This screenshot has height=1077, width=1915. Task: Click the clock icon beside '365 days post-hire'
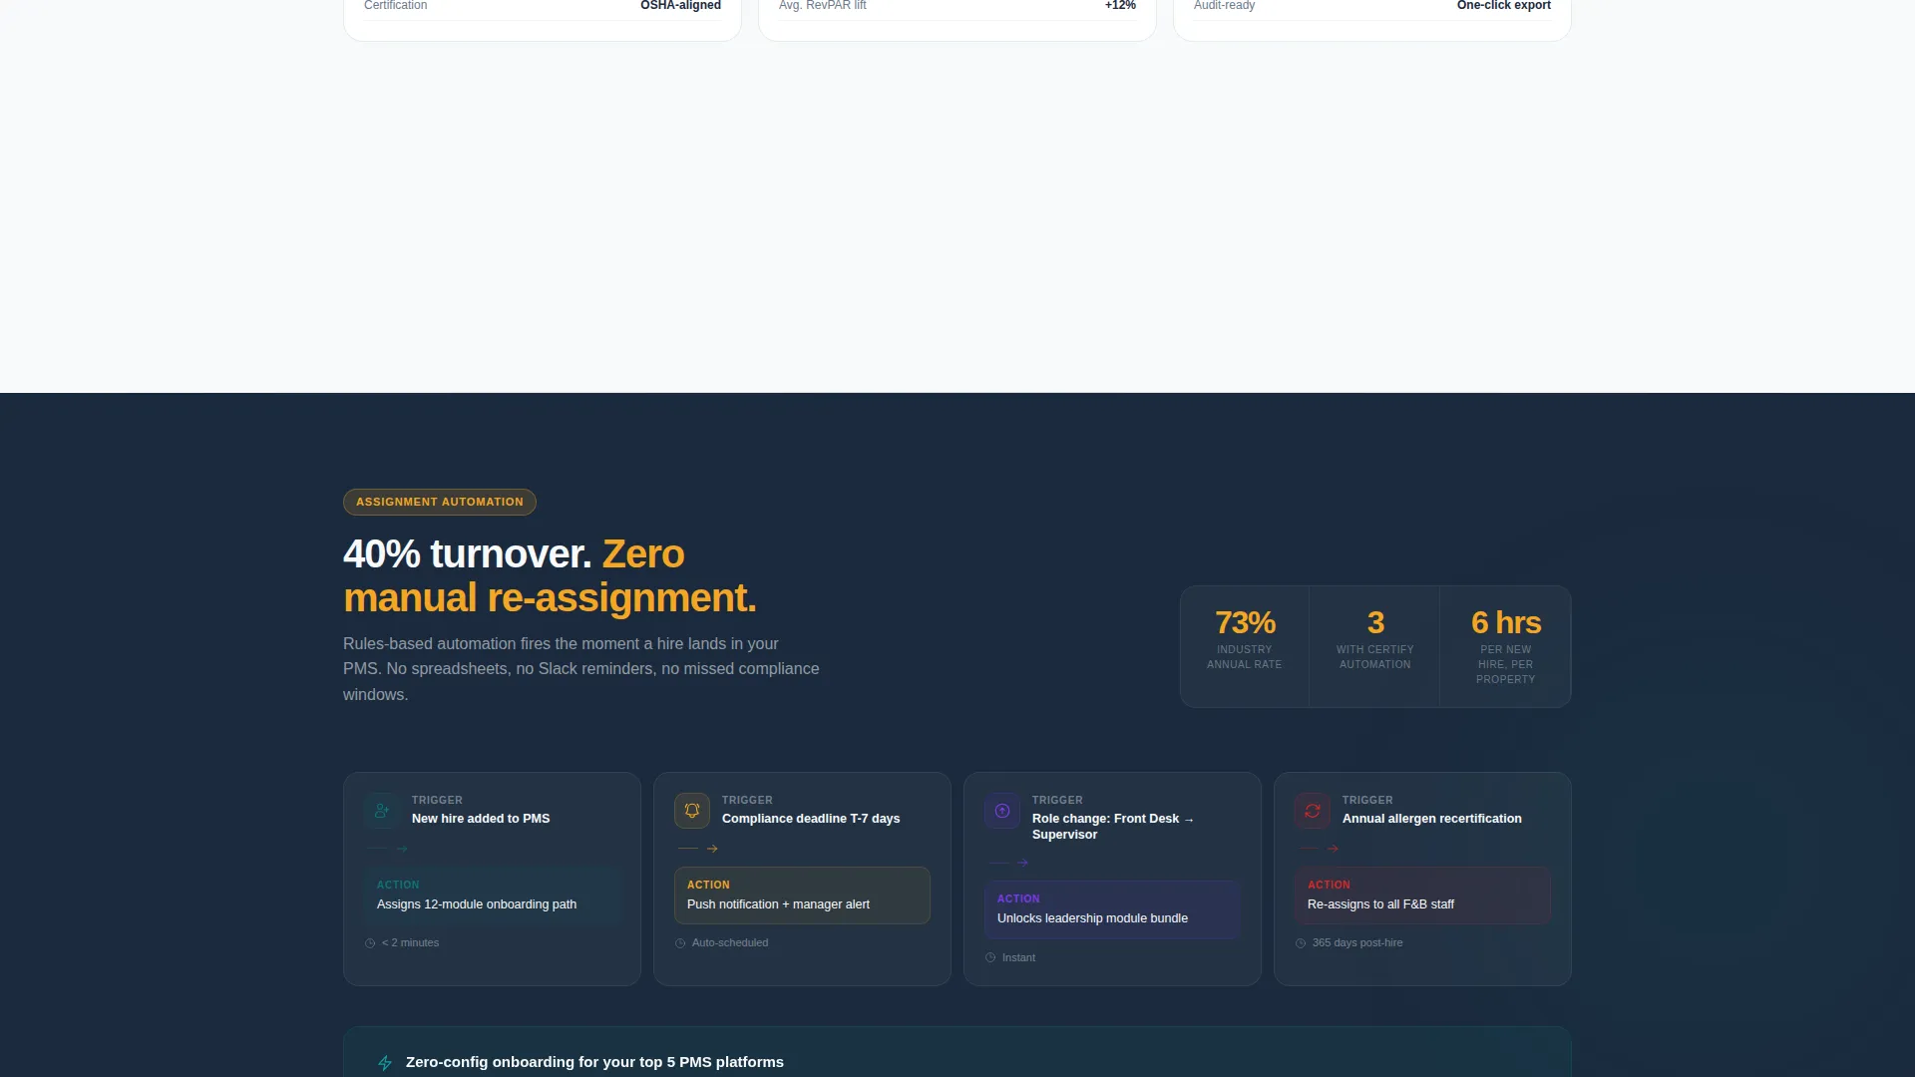[1301, 943]
